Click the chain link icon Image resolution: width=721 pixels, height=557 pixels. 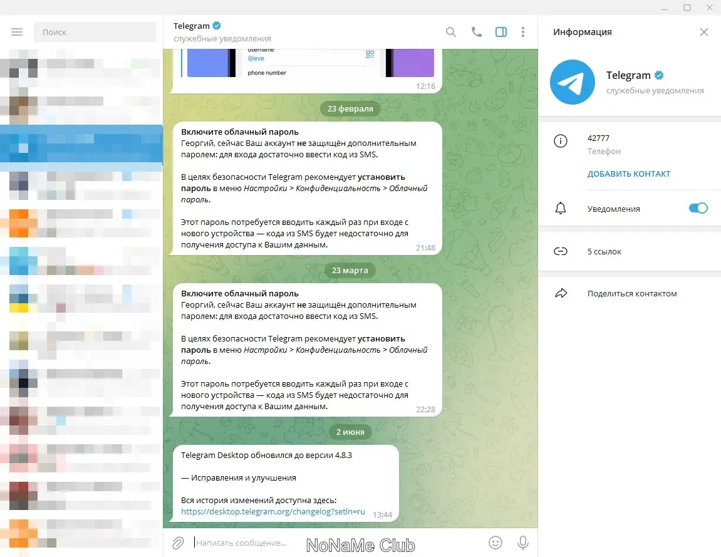click(x=560, y=251)
